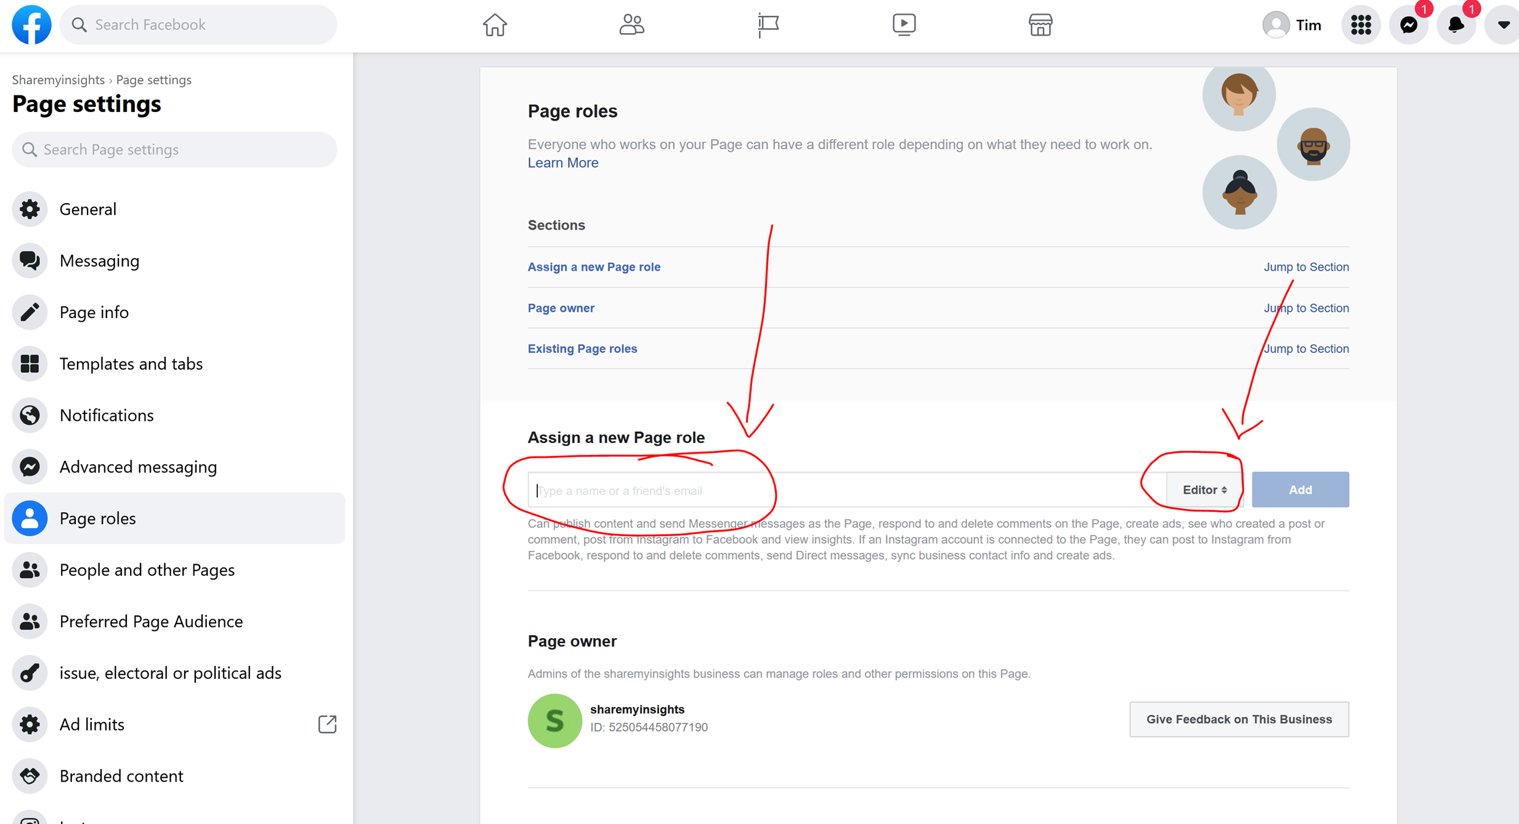Click the Learn More link

click(563, 163)
